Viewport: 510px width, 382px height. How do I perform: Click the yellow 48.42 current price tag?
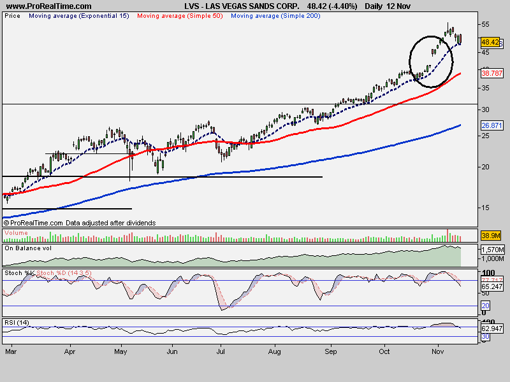tap(490, 42)
